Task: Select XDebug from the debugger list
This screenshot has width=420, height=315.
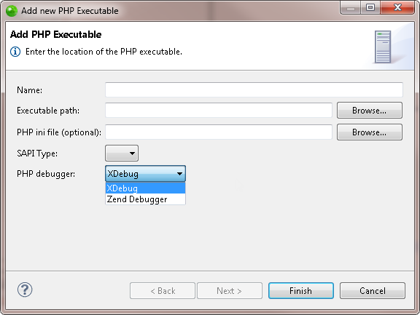Action: pyautogui.click(x=145, y=188)
